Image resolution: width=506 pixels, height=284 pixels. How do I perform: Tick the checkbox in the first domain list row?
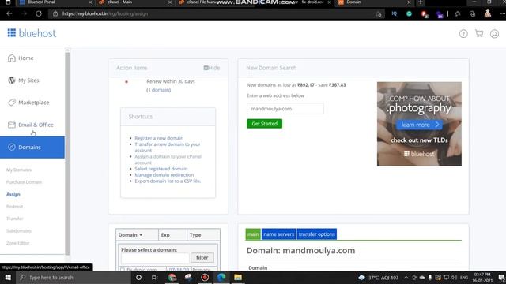point(123,269)
